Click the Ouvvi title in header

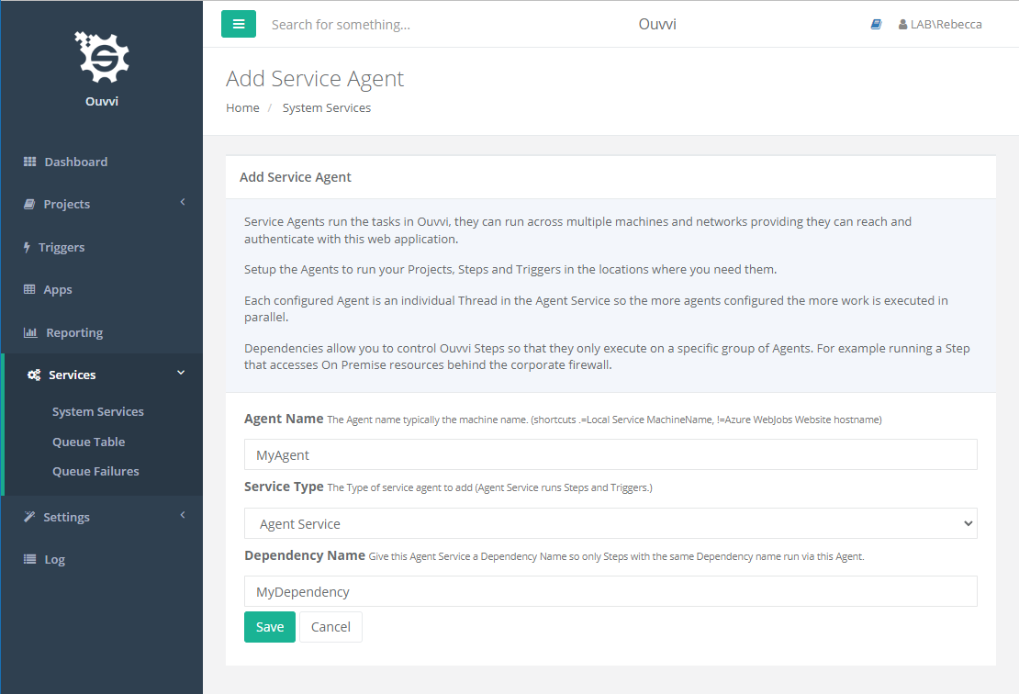tap(657, 24)
